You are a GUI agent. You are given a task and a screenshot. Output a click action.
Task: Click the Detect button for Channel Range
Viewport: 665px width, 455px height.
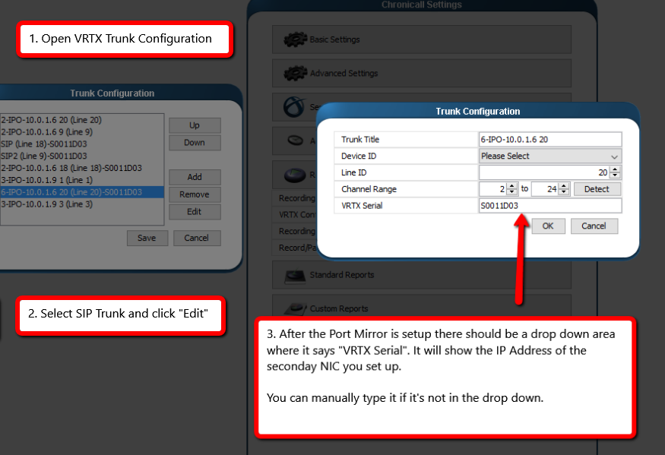pyautogui.click(x=597, y=189)
